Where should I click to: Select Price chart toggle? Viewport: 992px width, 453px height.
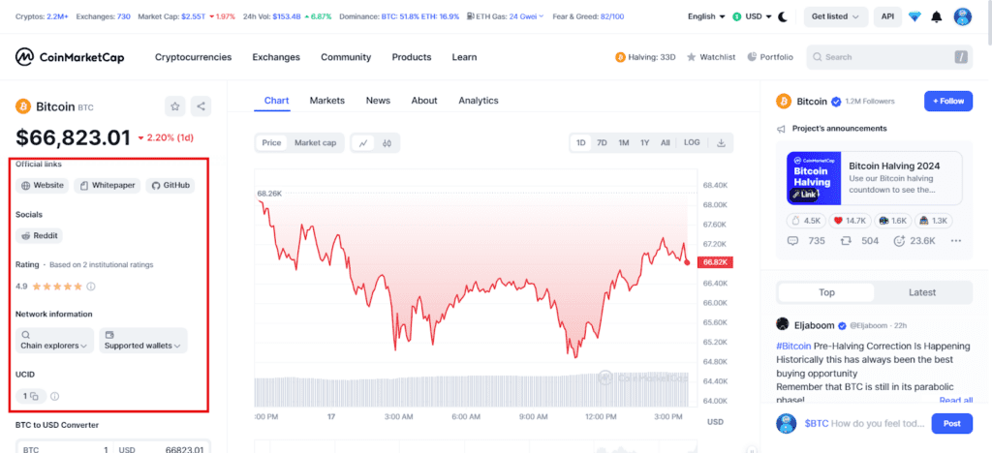pyautogui.click(x=271, y=143)
